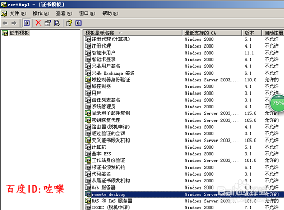Image resolution: width=284 pixels, height=210 pixels.
Task: Toggle the action pane toolbar icon
Action: (78, 23)
